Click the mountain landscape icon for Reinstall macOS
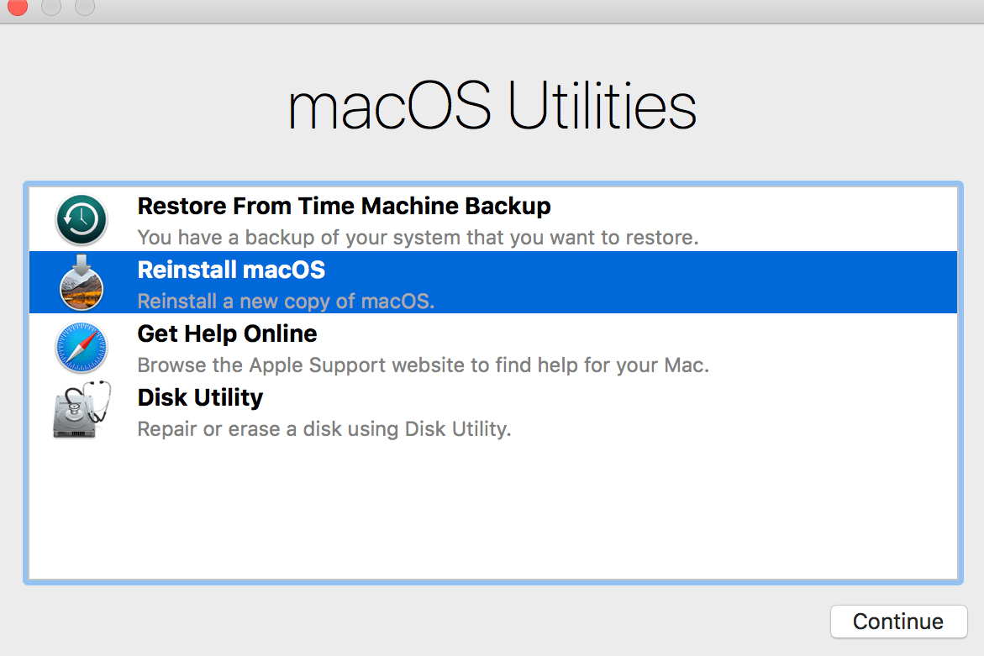 81,290
